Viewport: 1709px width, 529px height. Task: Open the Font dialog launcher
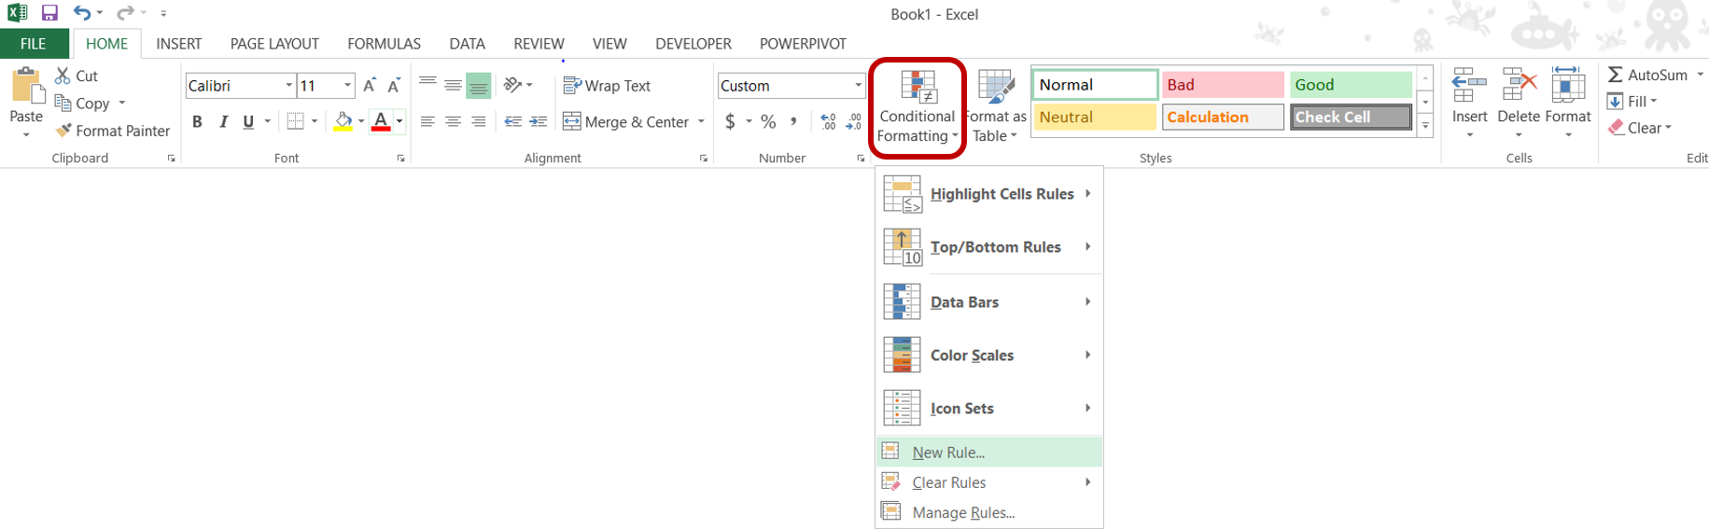[x=401, y=159]
